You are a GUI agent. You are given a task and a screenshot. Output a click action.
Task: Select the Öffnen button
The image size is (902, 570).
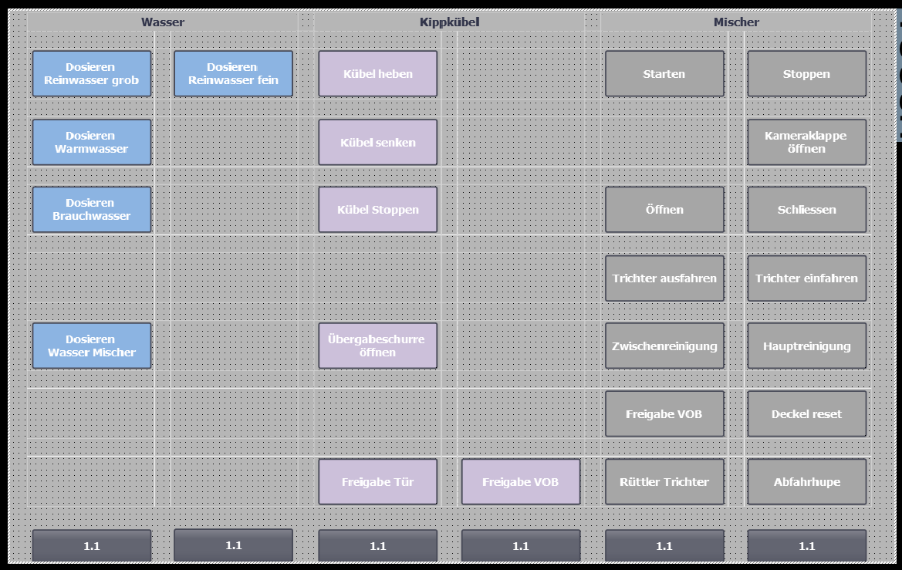pyautogui.click(x=664, y=209)
